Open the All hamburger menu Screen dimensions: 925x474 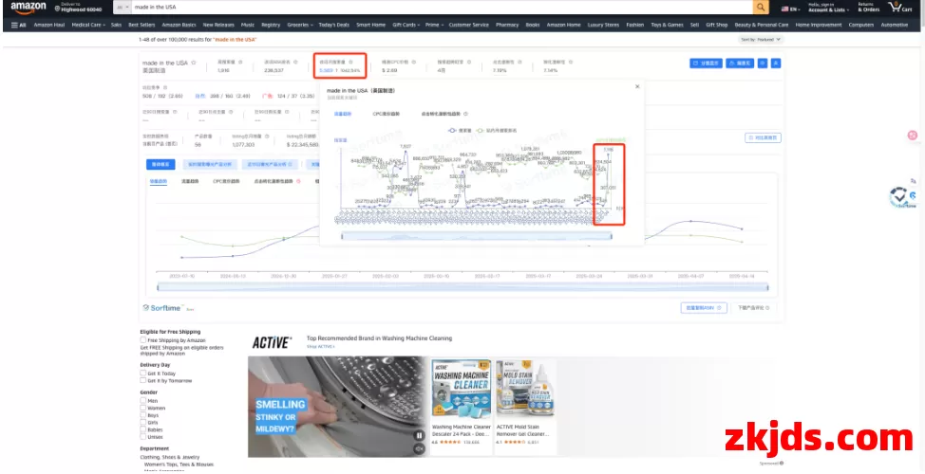pos(19,26)
